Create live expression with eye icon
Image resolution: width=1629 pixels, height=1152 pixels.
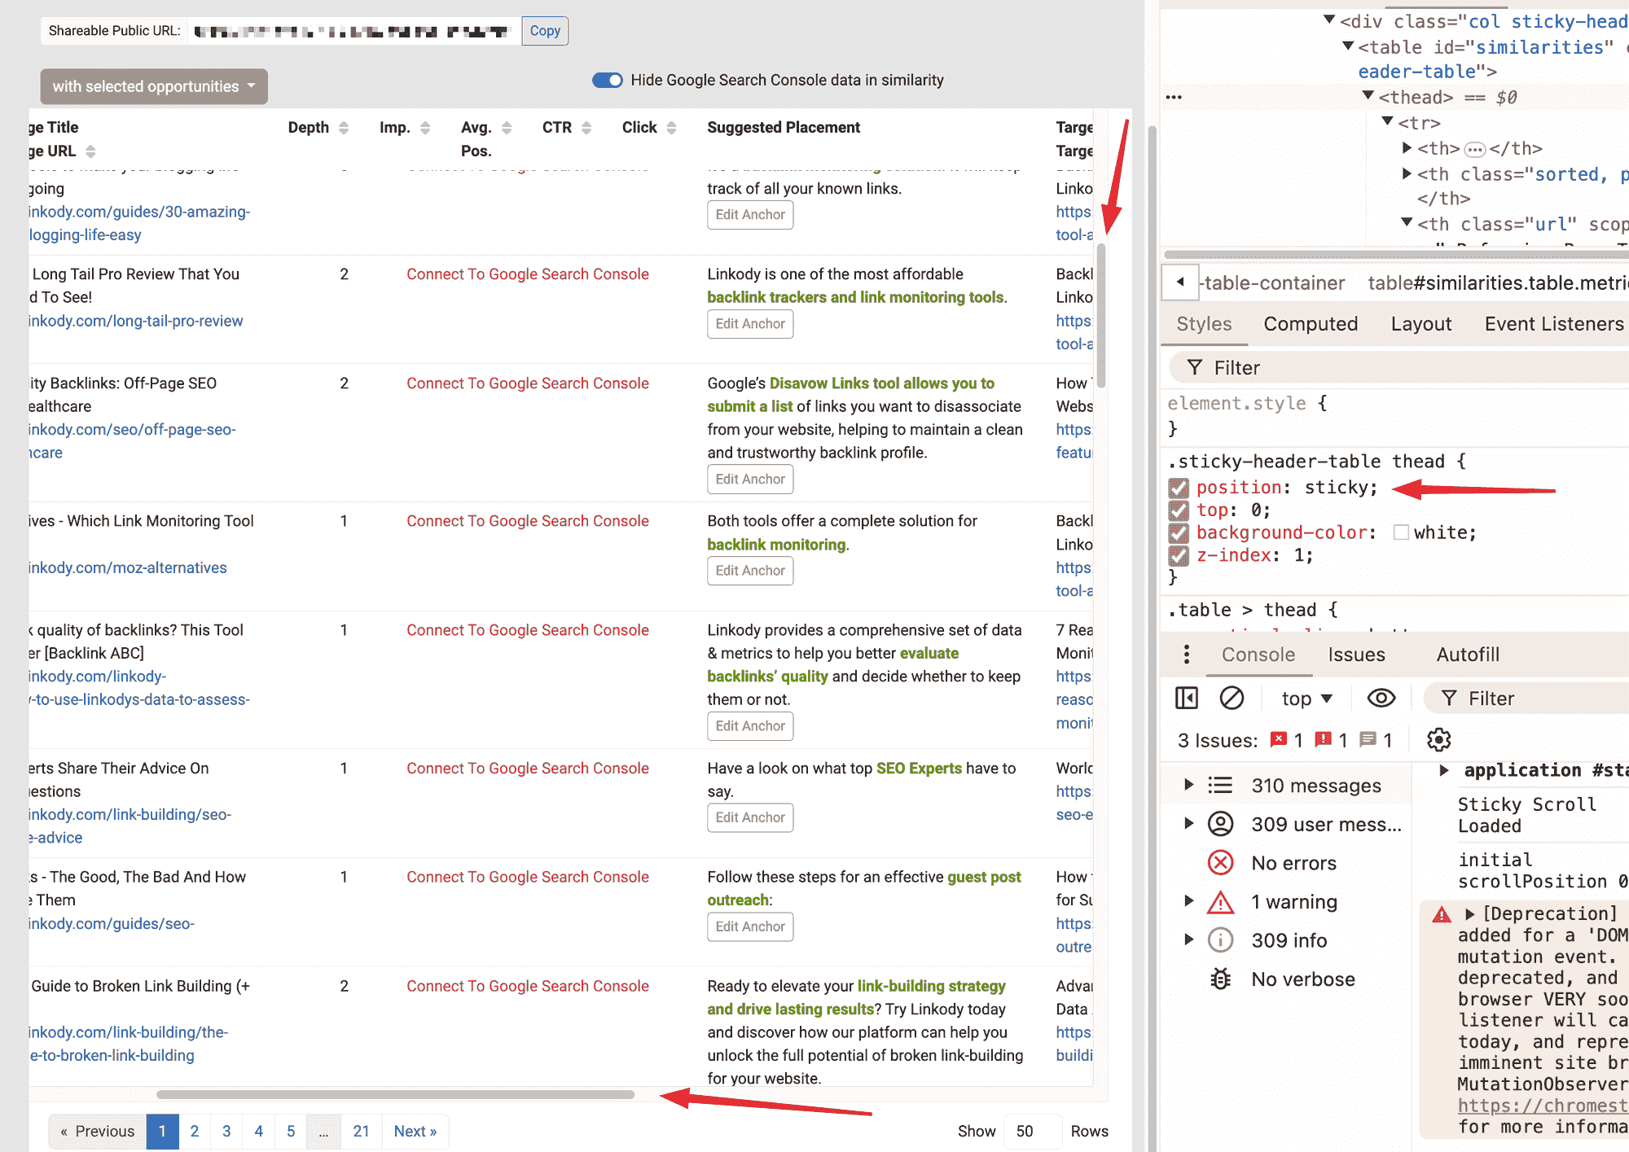pos(1381,698)
